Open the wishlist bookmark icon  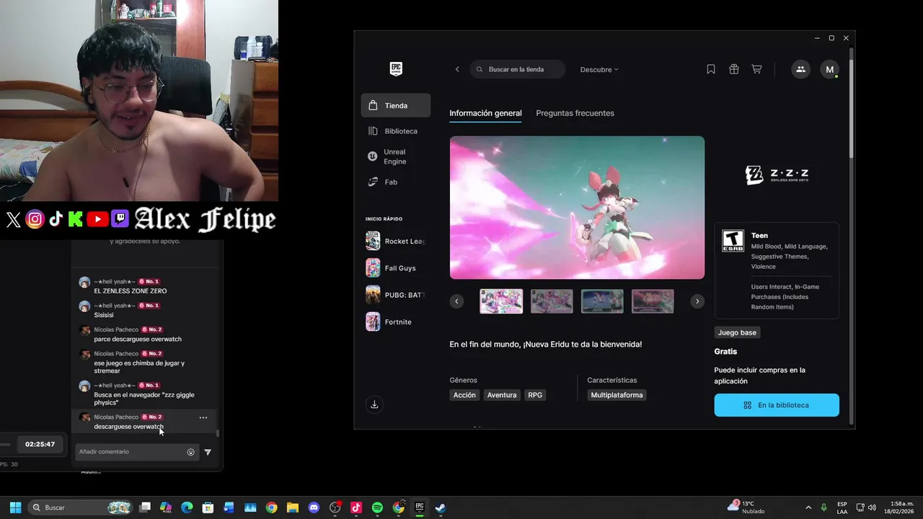(711, 69)
